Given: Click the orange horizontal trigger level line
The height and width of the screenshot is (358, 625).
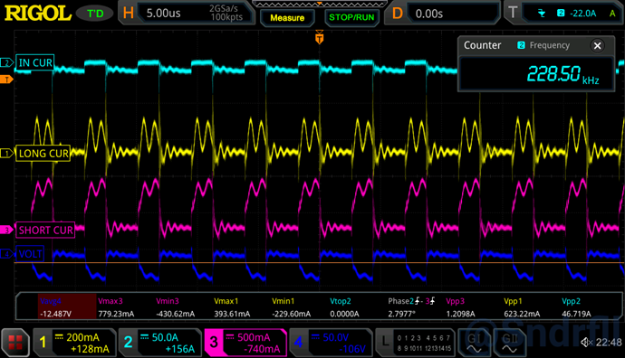Looking at the screenshot, I should tap(319, 262).
